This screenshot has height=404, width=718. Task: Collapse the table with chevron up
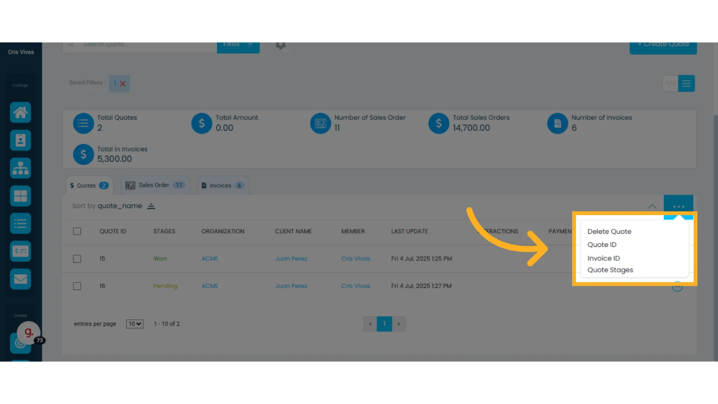652,206
